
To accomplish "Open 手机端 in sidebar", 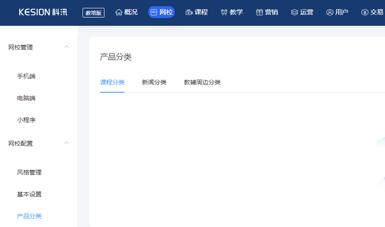I will 26,76.
